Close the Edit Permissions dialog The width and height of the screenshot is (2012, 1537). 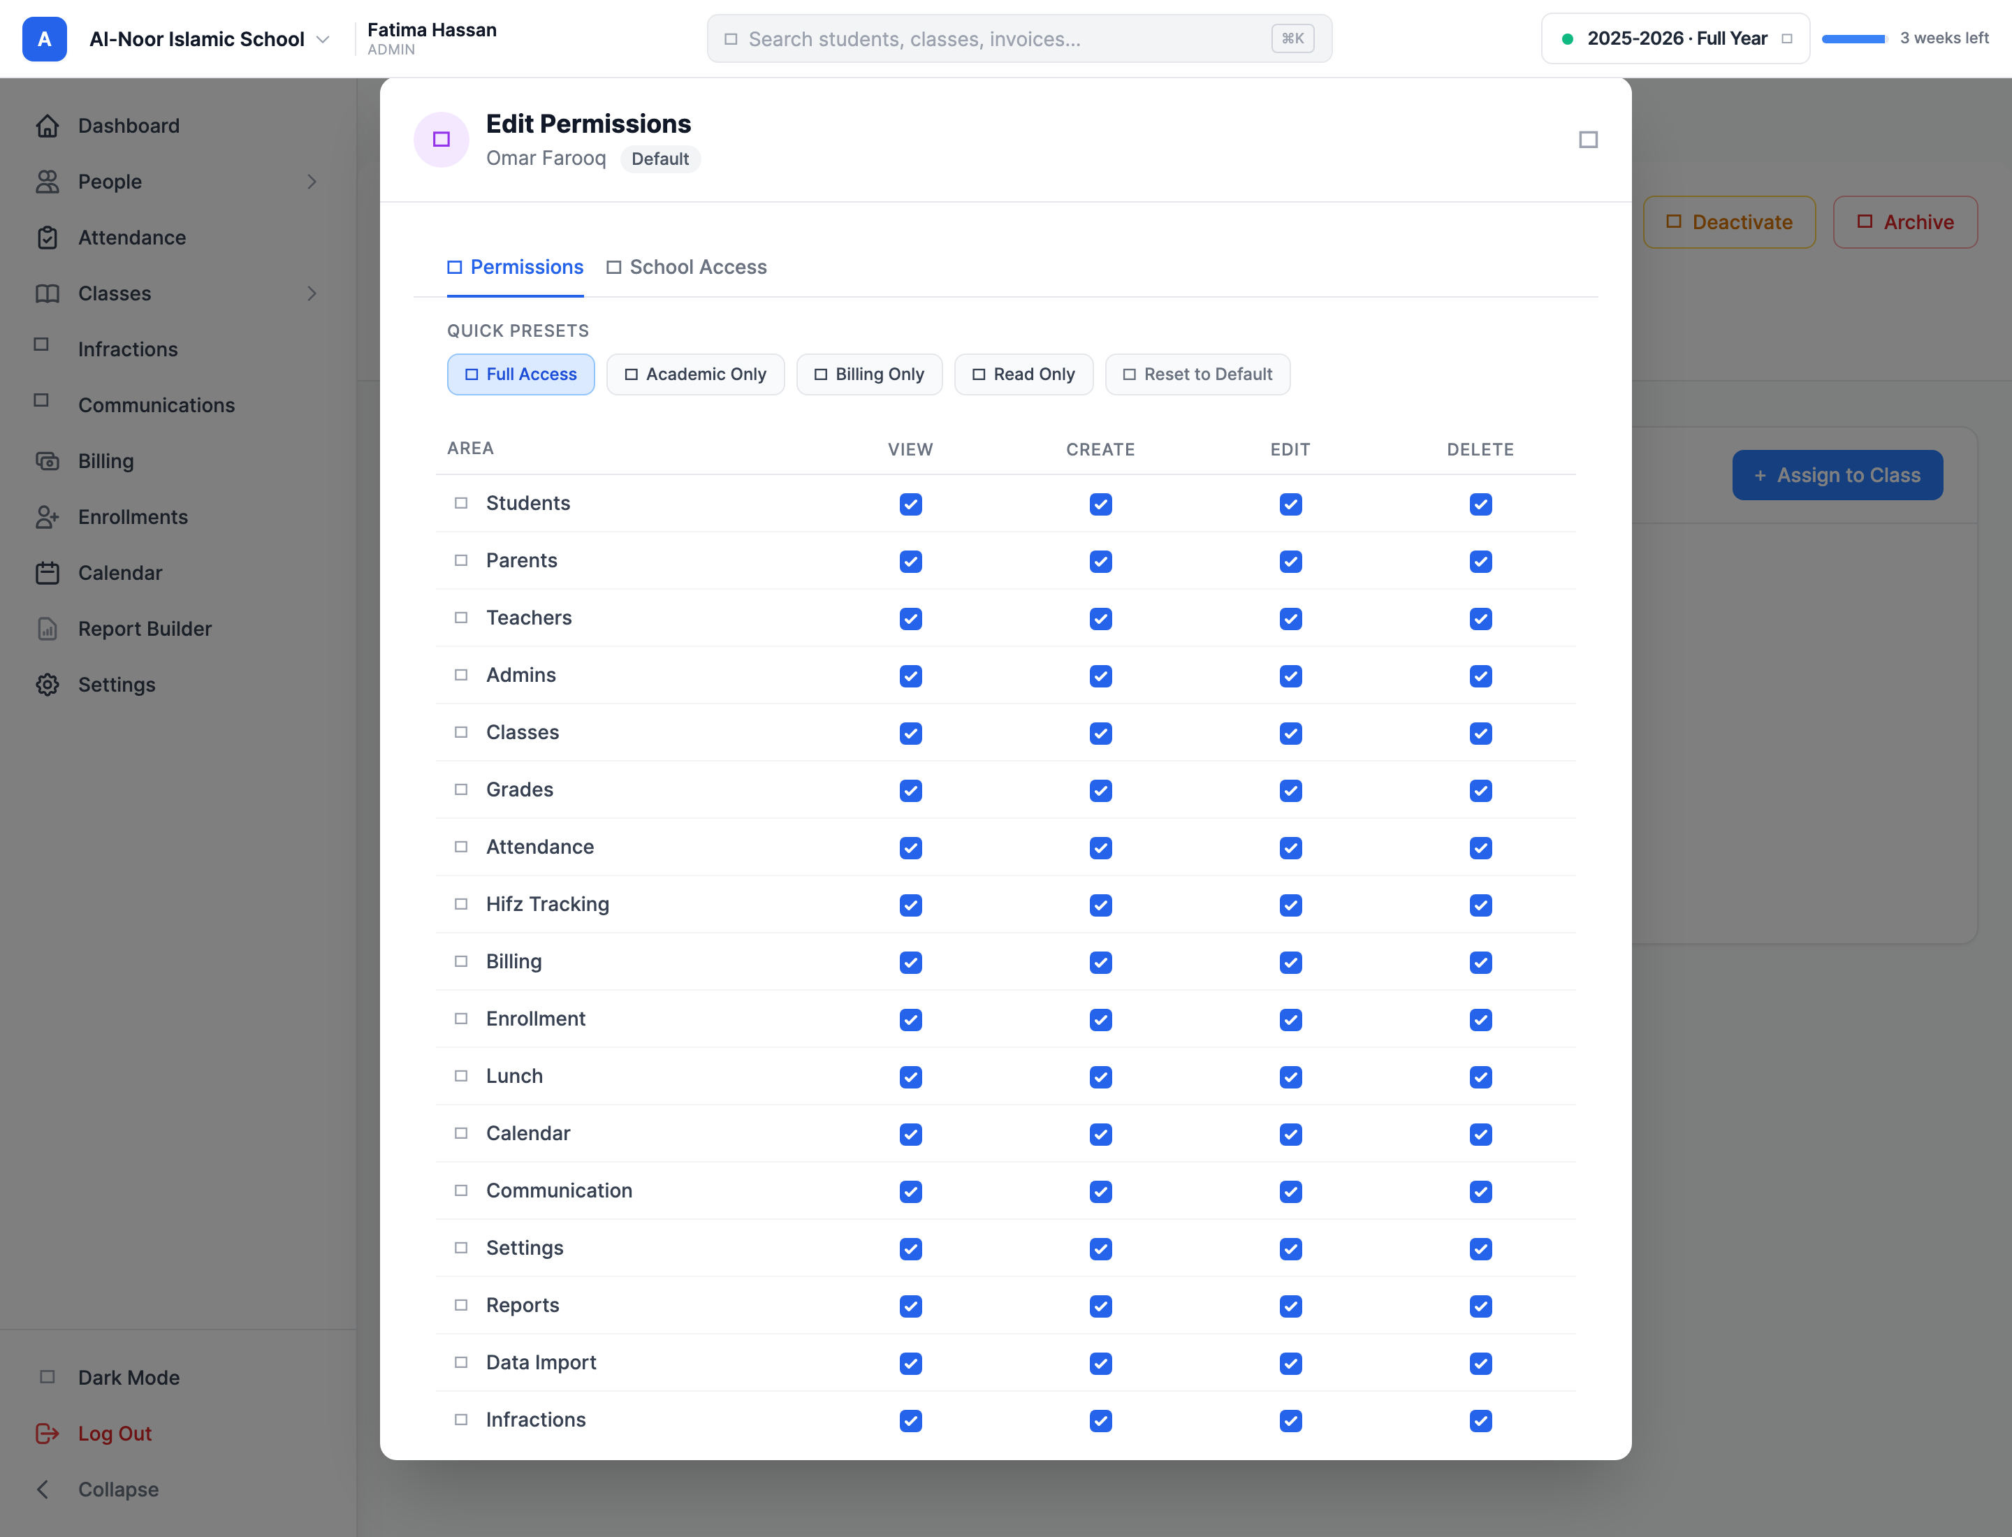[1589, 139]
